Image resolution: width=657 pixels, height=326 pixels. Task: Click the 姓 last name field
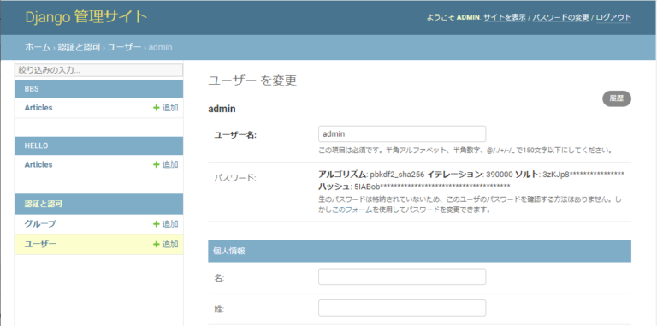point(402,308)
